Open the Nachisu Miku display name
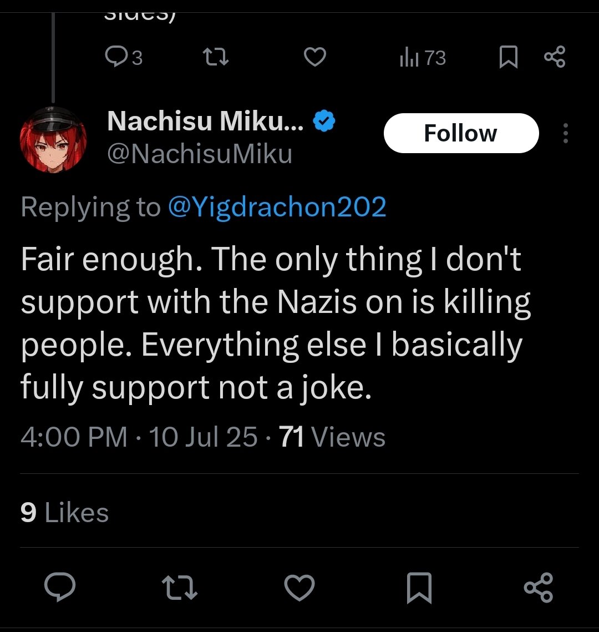 [205, 120]
